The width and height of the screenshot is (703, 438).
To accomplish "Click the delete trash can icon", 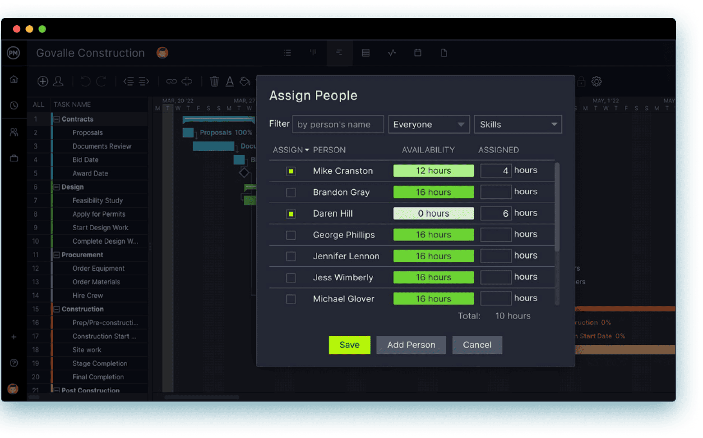I will click(x=214, y=82).
